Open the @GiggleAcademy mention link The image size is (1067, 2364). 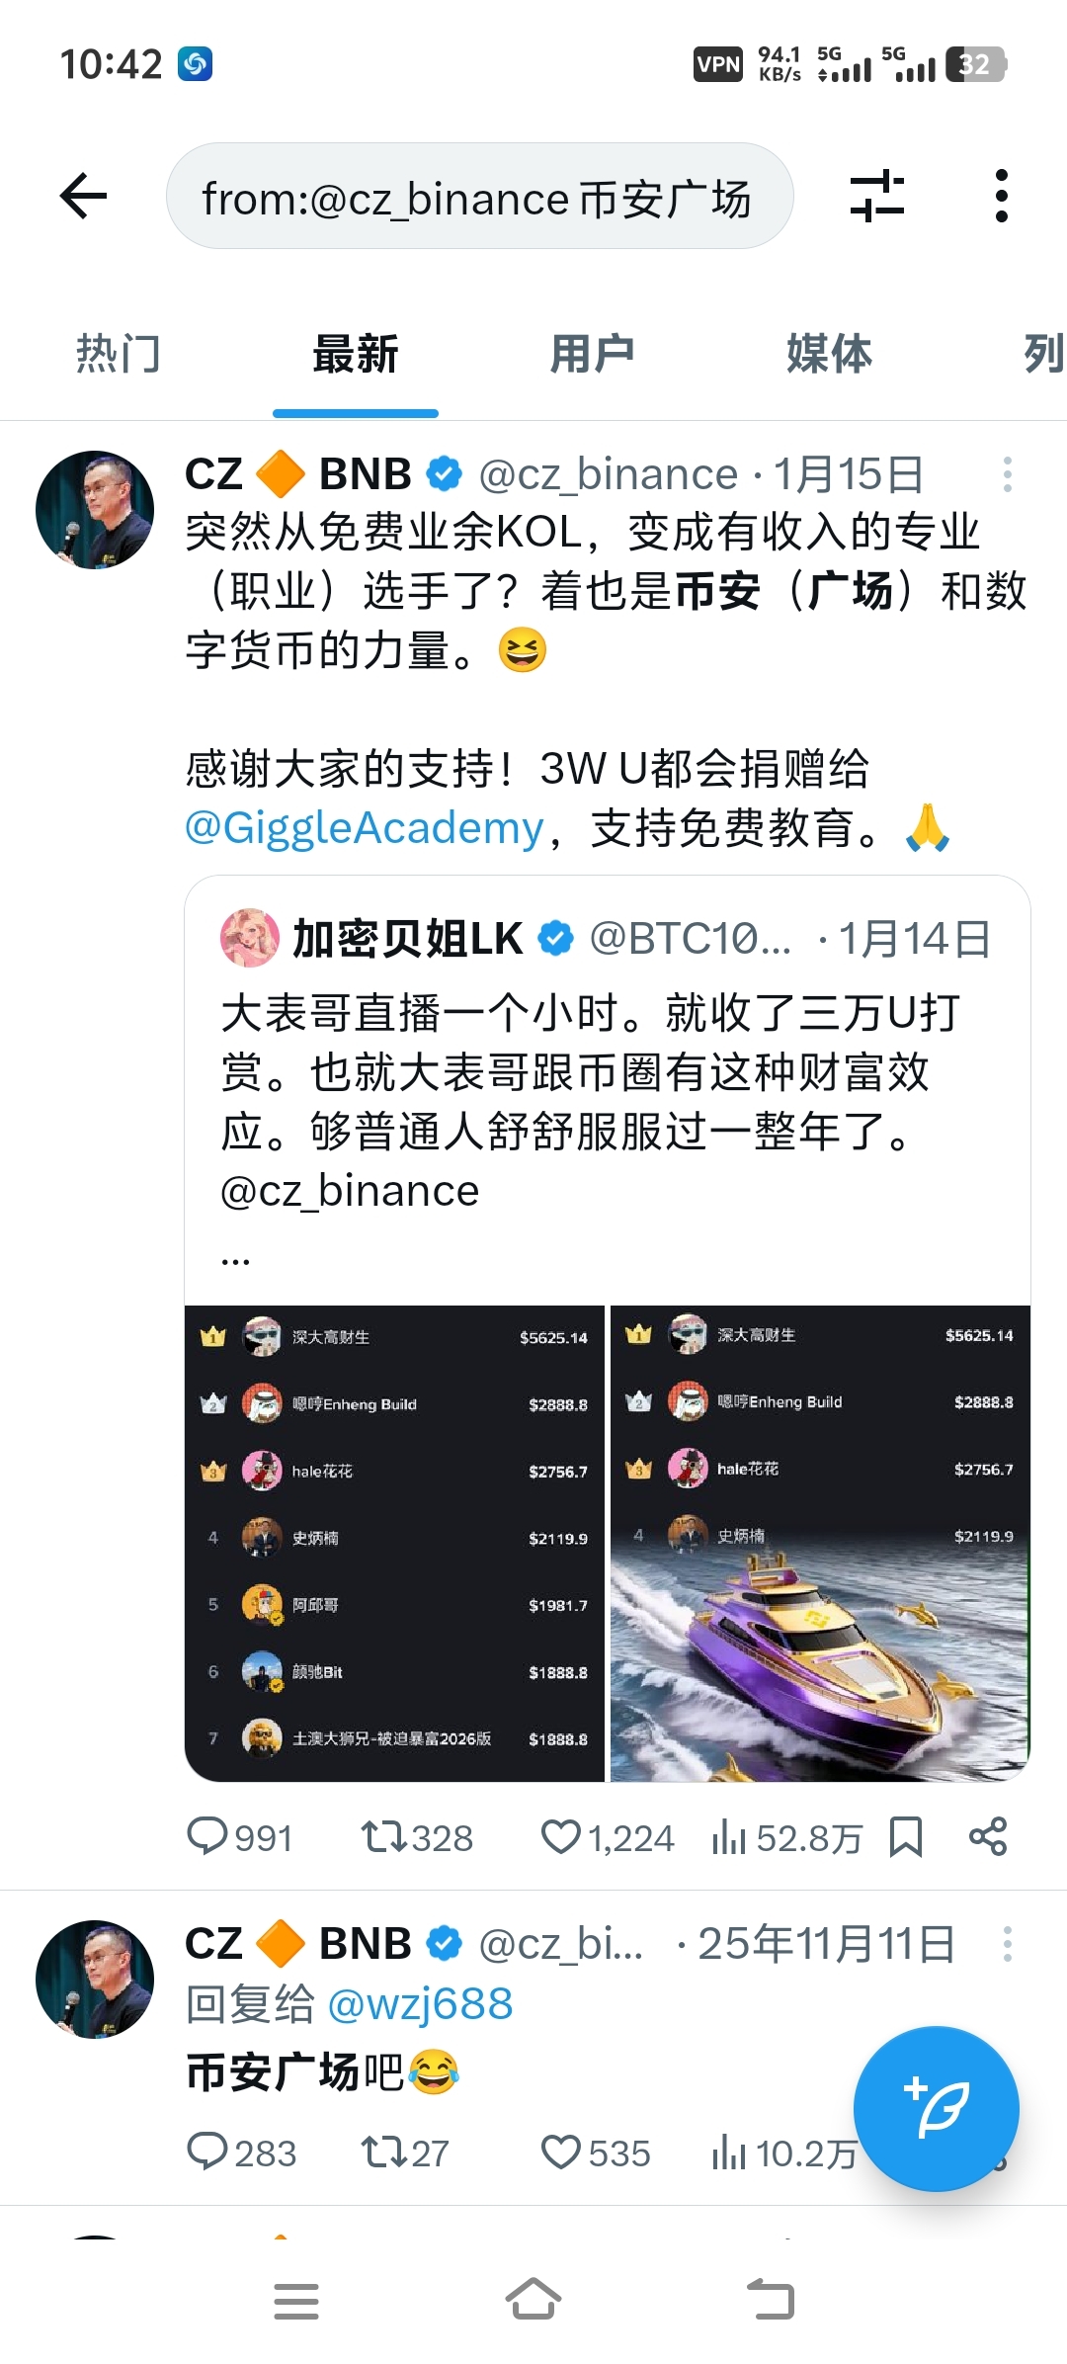coord(365,827)
